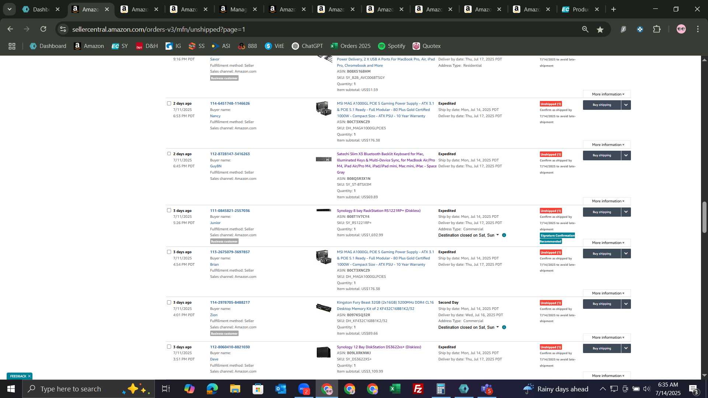Open the D&H bookmark

click(147, 46)
